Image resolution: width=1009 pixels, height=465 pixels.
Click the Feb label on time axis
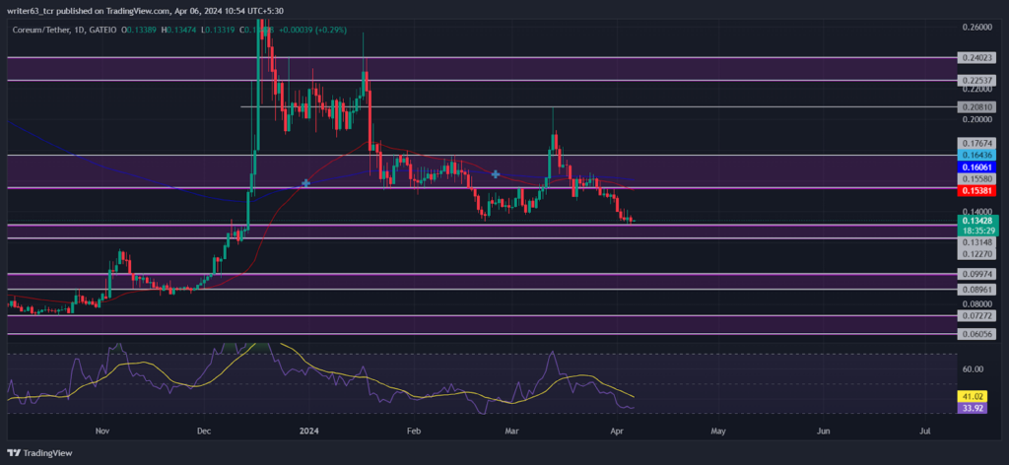[x=414, y=431]
